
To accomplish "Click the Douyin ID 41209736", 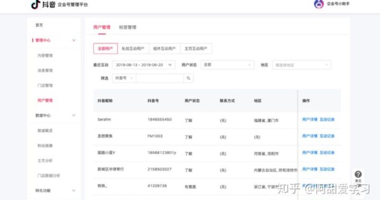I will pos(157,186).
